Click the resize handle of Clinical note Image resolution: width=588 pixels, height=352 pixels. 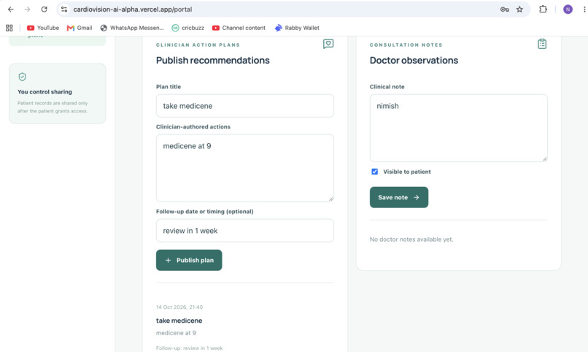[x=545, y=159]
